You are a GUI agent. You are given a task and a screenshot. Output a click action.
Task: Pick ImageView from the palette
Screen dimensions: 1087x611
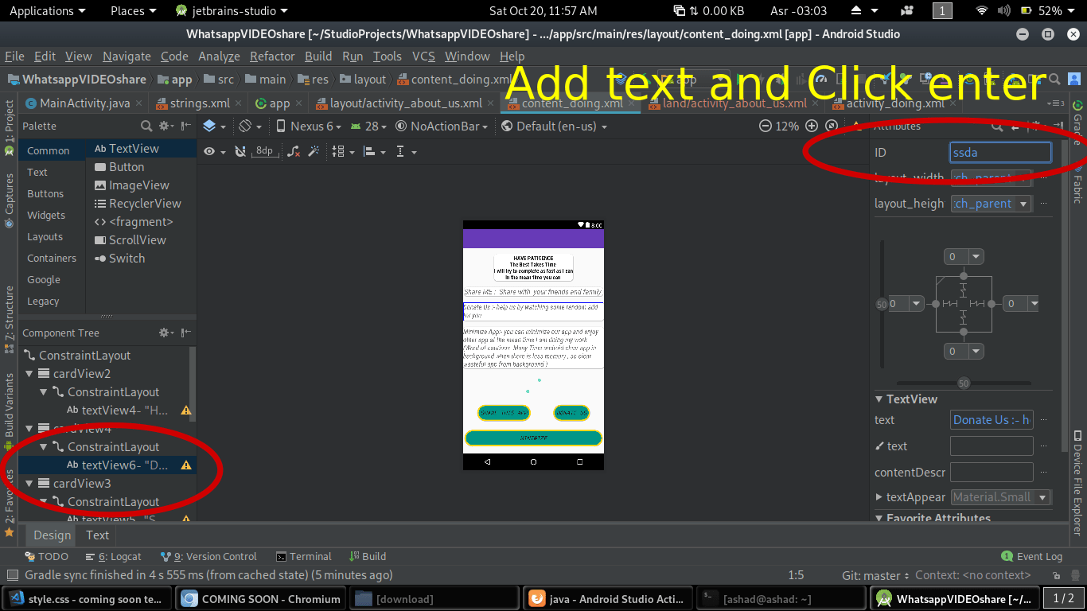click(142, 185)
